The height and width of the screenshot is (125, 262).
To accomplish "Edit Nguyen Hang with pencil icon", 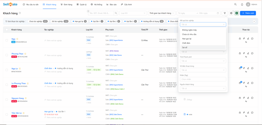I will pos(248,98).
